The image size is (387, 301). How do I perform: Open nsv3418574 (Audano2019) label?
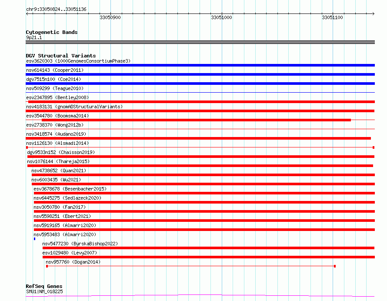[x=56, y=134]
